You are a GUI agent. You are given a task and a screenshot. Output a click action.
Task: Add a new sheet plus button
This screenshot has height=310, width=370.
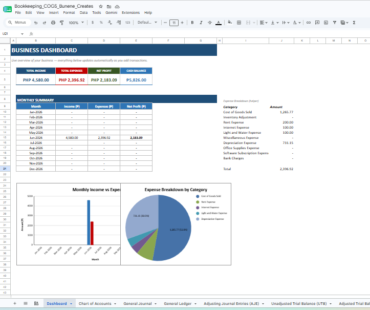(x=15, y=303)
